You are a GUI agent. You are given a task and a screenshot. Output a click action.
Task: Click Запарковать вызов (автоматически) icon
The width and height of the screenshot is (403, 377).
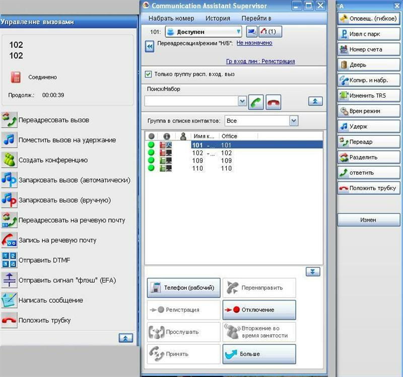pos(9,180)
